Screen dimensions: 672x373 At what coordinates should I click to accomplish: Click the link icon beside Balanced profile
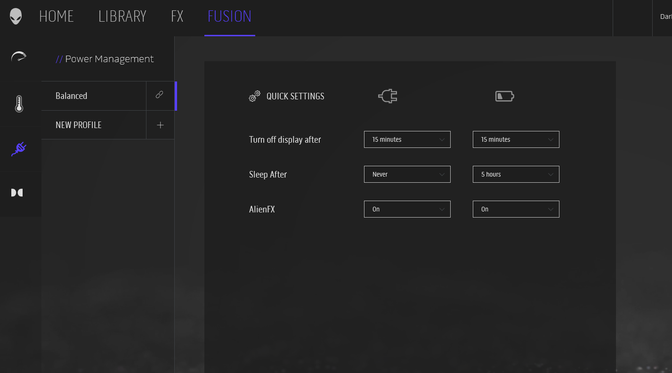(x=160, y=95)
